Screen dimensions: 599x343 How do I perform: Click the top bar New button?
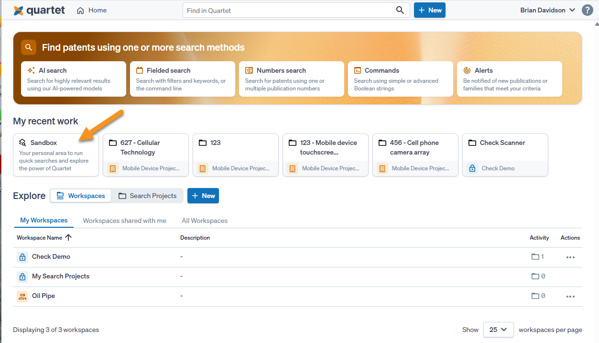tap(430, 10)
